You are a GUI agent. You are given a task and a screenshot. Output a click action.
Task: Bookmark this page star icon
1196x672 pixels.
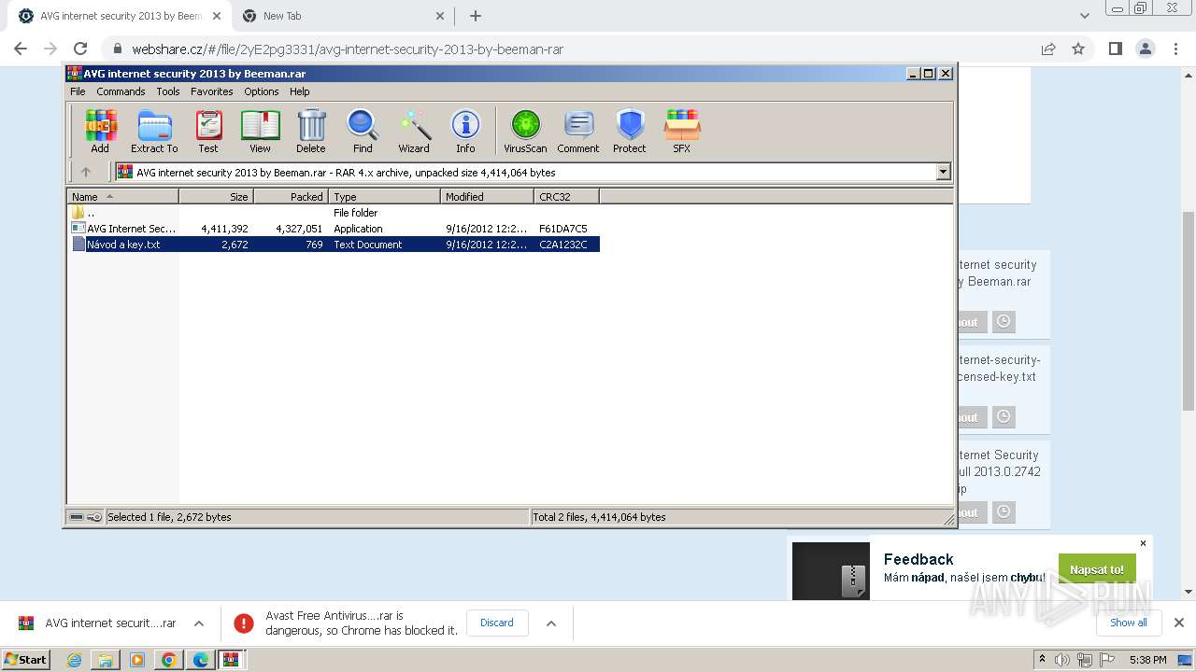click(1078, 49)
